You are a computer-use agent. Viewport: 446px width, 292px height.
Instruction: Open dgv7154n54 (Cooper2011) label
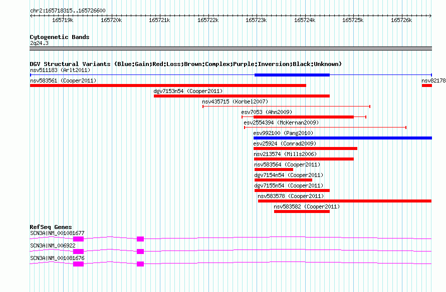coord(289,175)
